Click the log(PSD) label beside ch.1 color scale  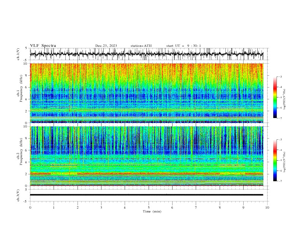tap(285, 99)
